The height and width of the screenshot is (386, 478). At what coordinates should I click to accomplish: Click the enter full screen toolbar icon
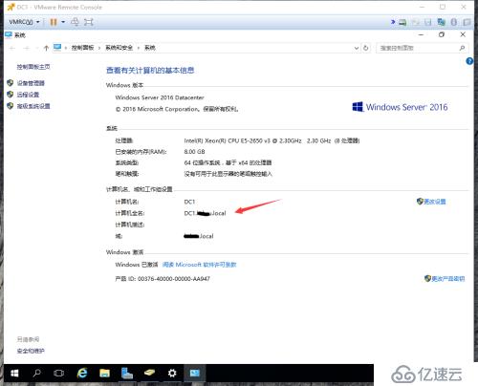point(89,22)
